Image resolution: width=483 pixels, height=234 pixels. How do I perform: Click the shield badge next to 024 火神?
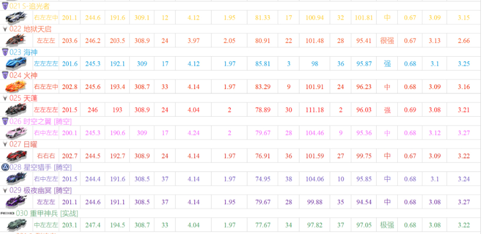pyautogui.click(x=5, y=75)
